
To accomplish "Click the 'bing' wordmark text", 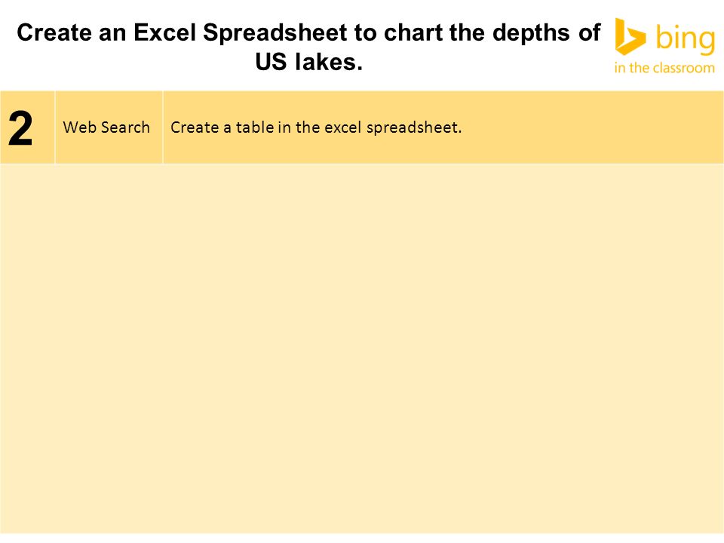I will (686, 39).
